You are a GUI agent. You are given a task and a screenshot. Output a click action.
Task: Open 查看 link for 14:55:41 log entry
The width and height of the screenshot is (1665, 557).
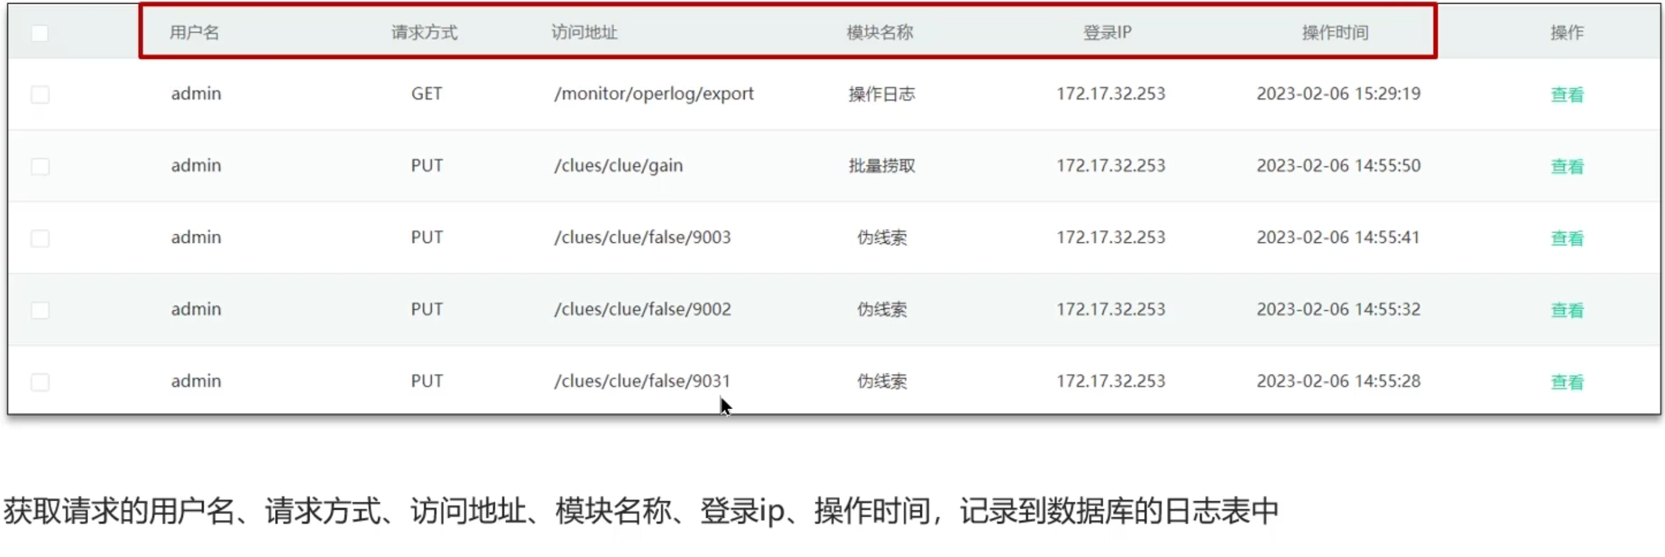(1567, 239)
